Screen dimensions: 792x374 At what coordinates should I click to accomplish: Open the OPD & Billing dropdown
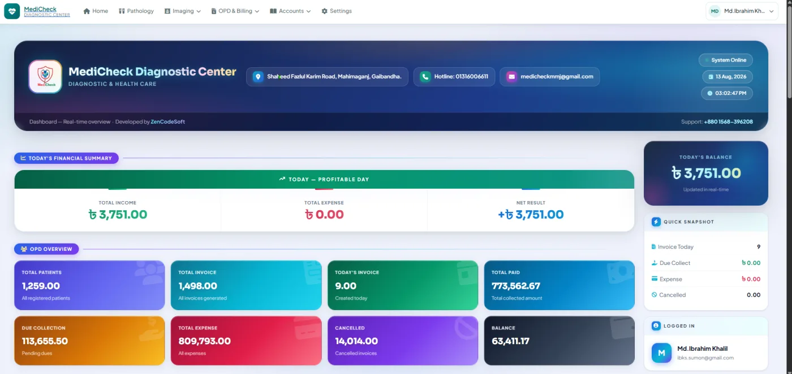pyautogui.click(x=235, y=11)
